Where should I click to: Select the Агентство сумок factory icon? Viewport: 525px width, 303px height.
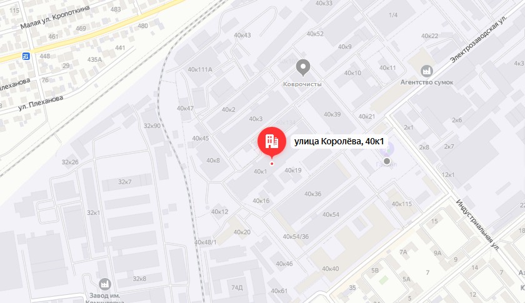pos(426,71)
